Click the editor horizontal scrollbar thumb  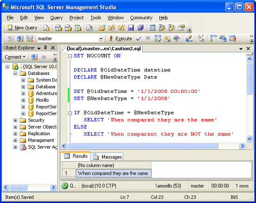(x=143, y=146)
